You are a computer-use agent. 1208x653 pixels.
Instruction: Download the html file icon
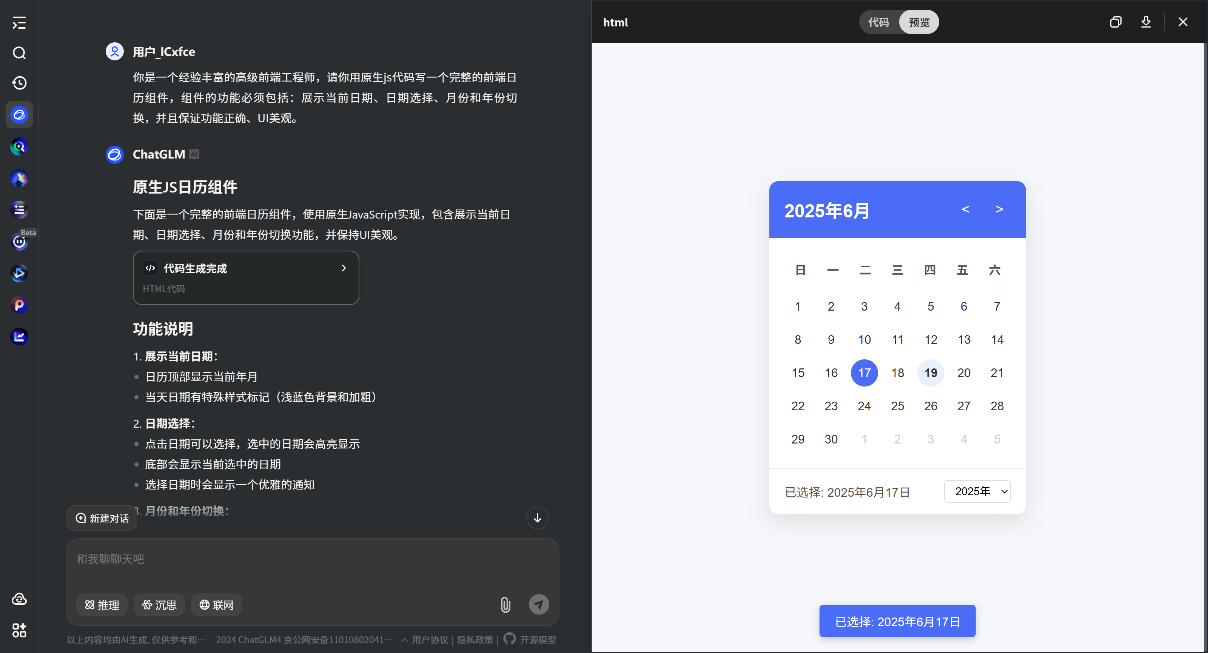click(1146, 22)
